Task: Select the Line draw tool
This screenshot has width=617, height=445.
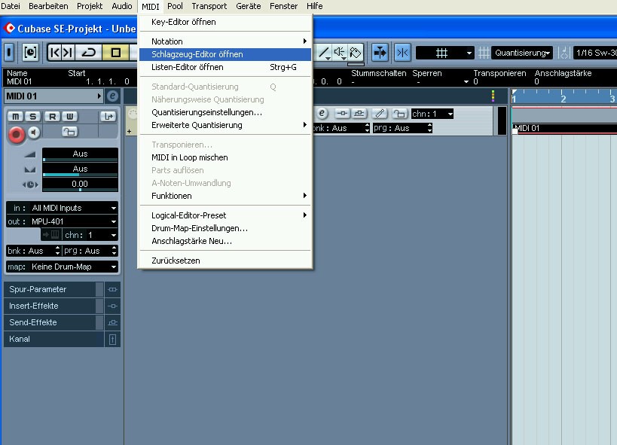Action: [323, 52]
